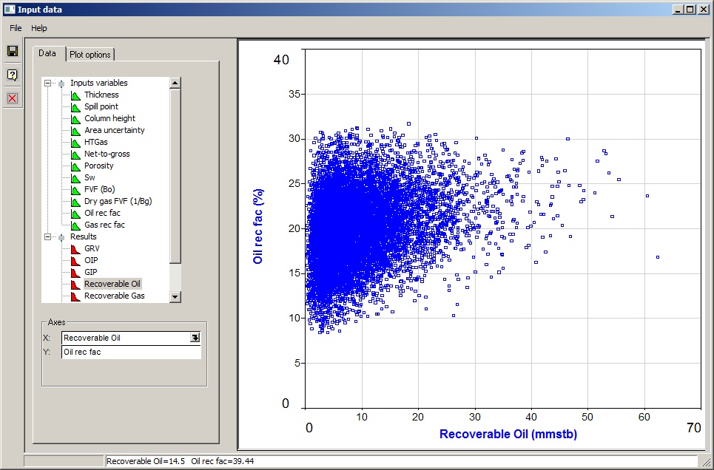
Task: Click the red distribution icon beside GRV
Action: 75,248
